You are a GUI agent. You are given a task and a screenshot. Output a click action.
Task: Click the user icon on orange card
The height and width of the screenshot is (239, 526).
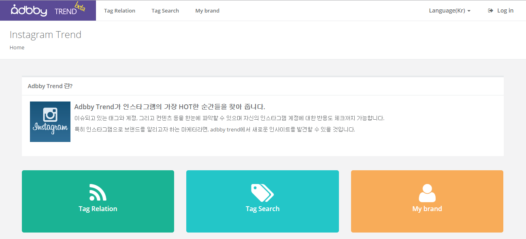tap(427, 193)
